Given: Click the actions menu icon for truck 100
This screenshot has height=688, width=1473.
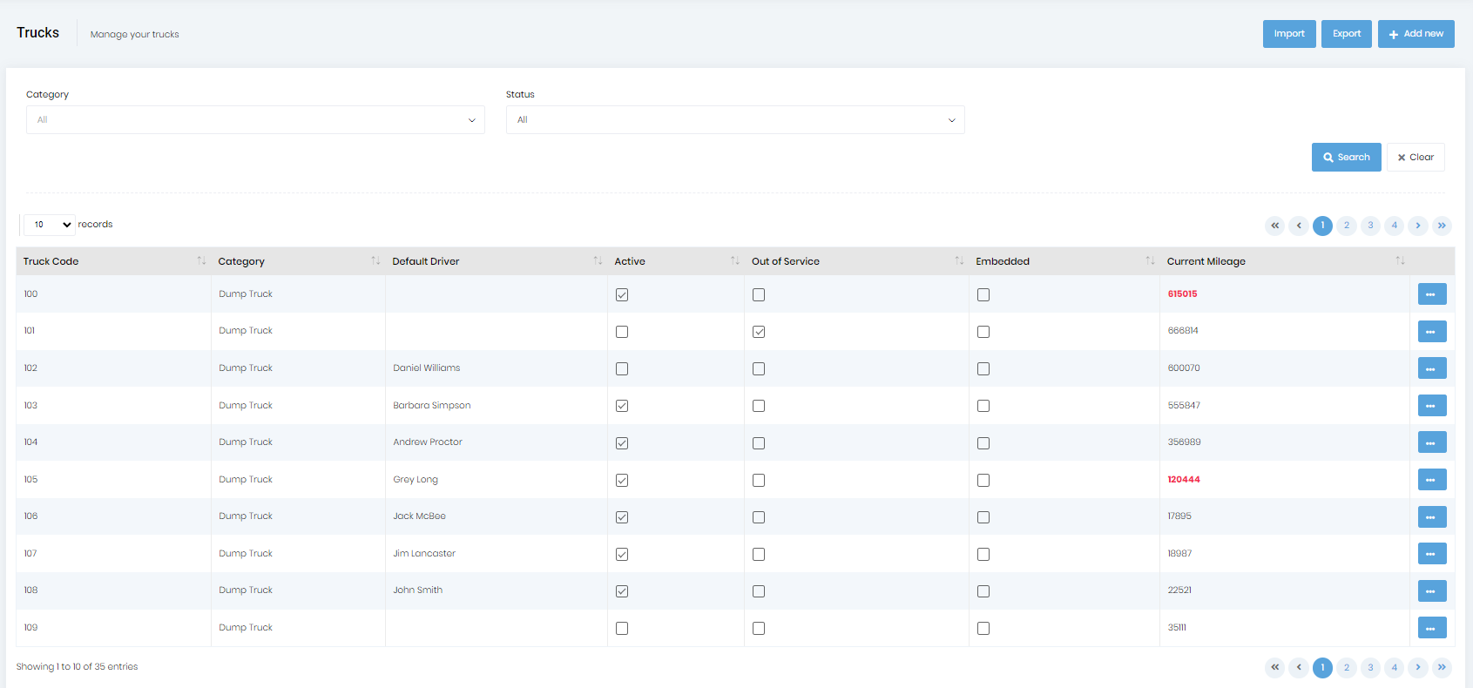Looking at the screenshot, I should pyautogui.click(x=1431, y=294).
